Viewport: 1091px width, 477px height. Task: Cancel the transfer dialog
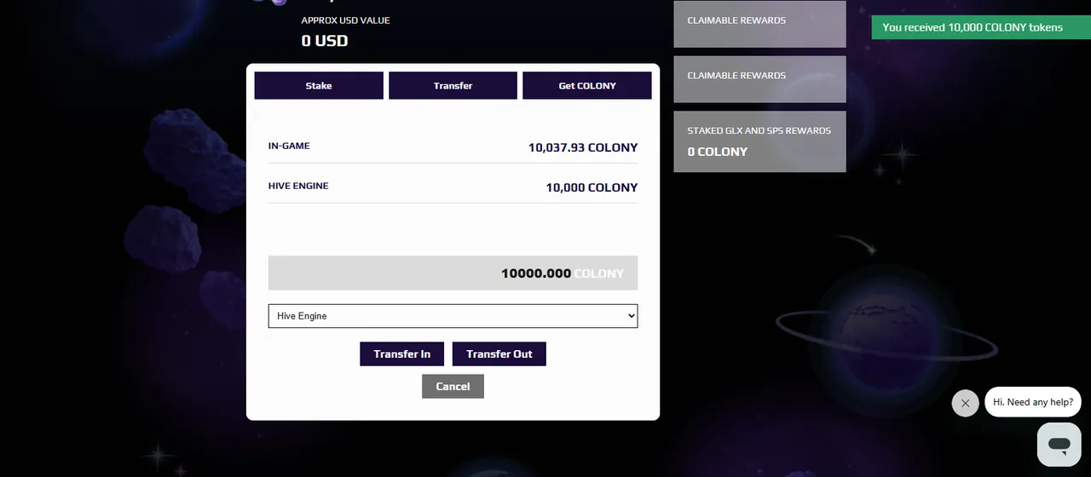tap(453, 386)
